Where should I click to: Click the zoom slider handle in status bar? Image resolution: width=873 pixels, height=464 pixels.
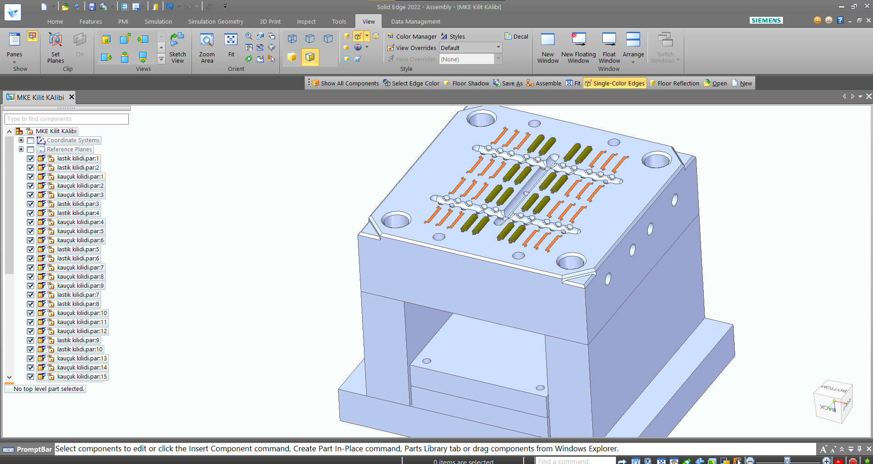(787, 461)
